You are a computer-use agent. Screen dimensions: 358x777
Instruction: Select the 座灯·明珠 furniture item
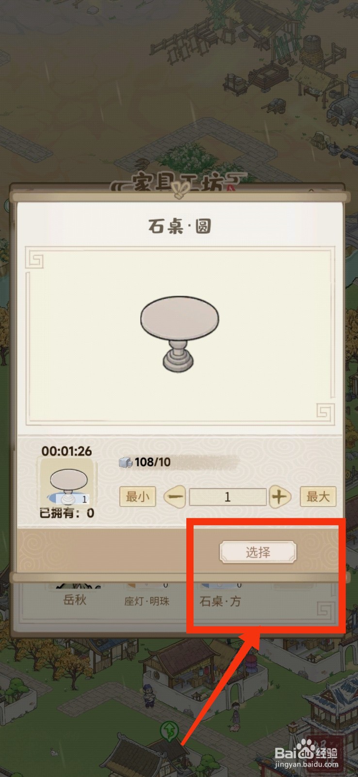tap(146, 601)
